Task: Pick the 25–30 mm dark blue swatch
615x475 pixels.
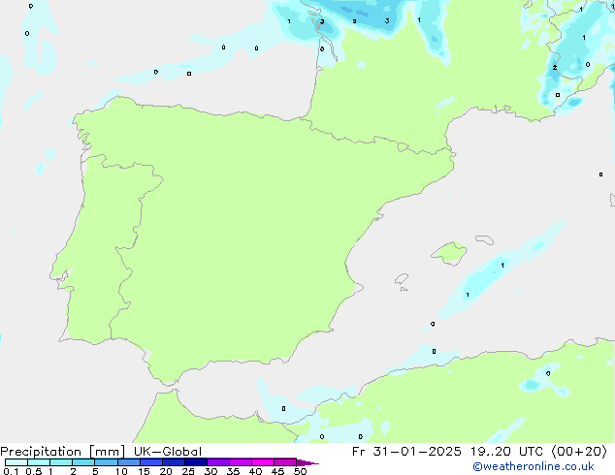Action: pos(195,462)
